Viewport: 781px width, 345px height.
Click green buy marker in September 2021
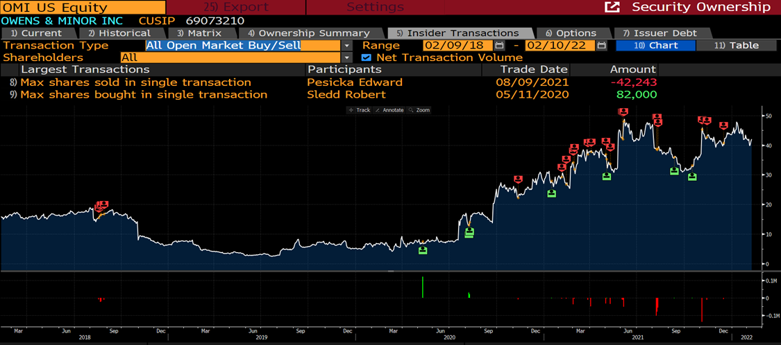coord(674,171)
